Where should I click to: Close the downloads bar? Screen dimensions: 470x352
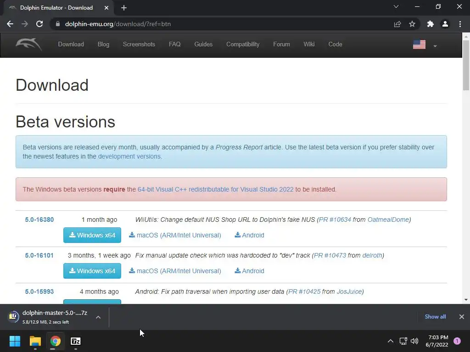coord(462,317)
